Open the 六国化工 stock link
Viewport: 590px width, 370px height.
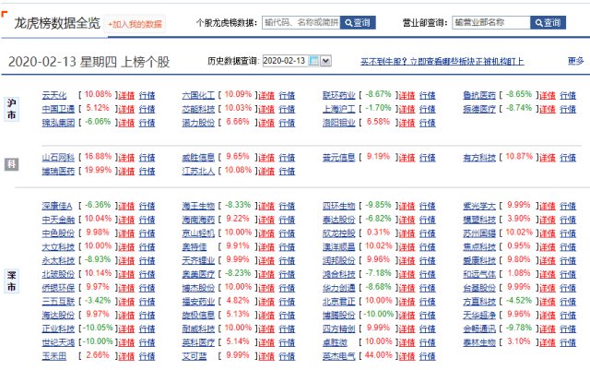[198, 95]
